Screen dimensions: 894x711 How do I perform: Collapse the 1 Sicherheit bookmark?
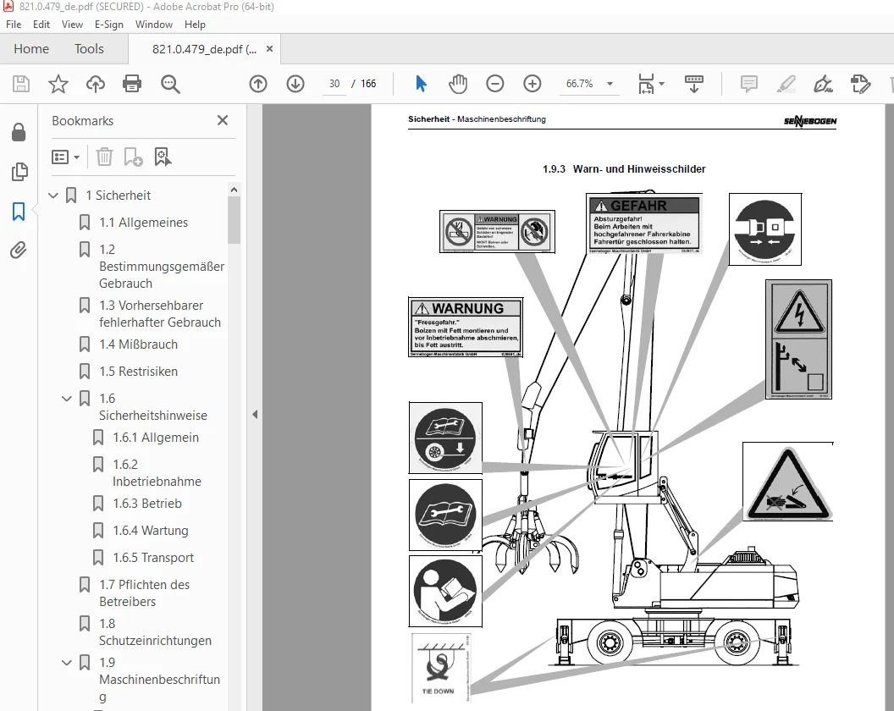[x=53, y=196]
